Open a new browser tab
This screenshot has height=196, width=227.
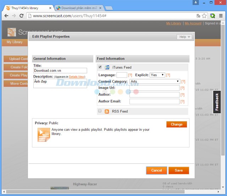point(109,8)
